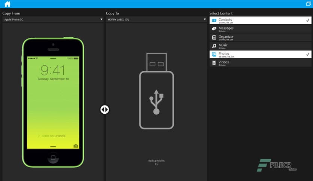The image size is (313, 181).
Task: Open the Copy From dropdown arrow
Action: coord(101,19)
